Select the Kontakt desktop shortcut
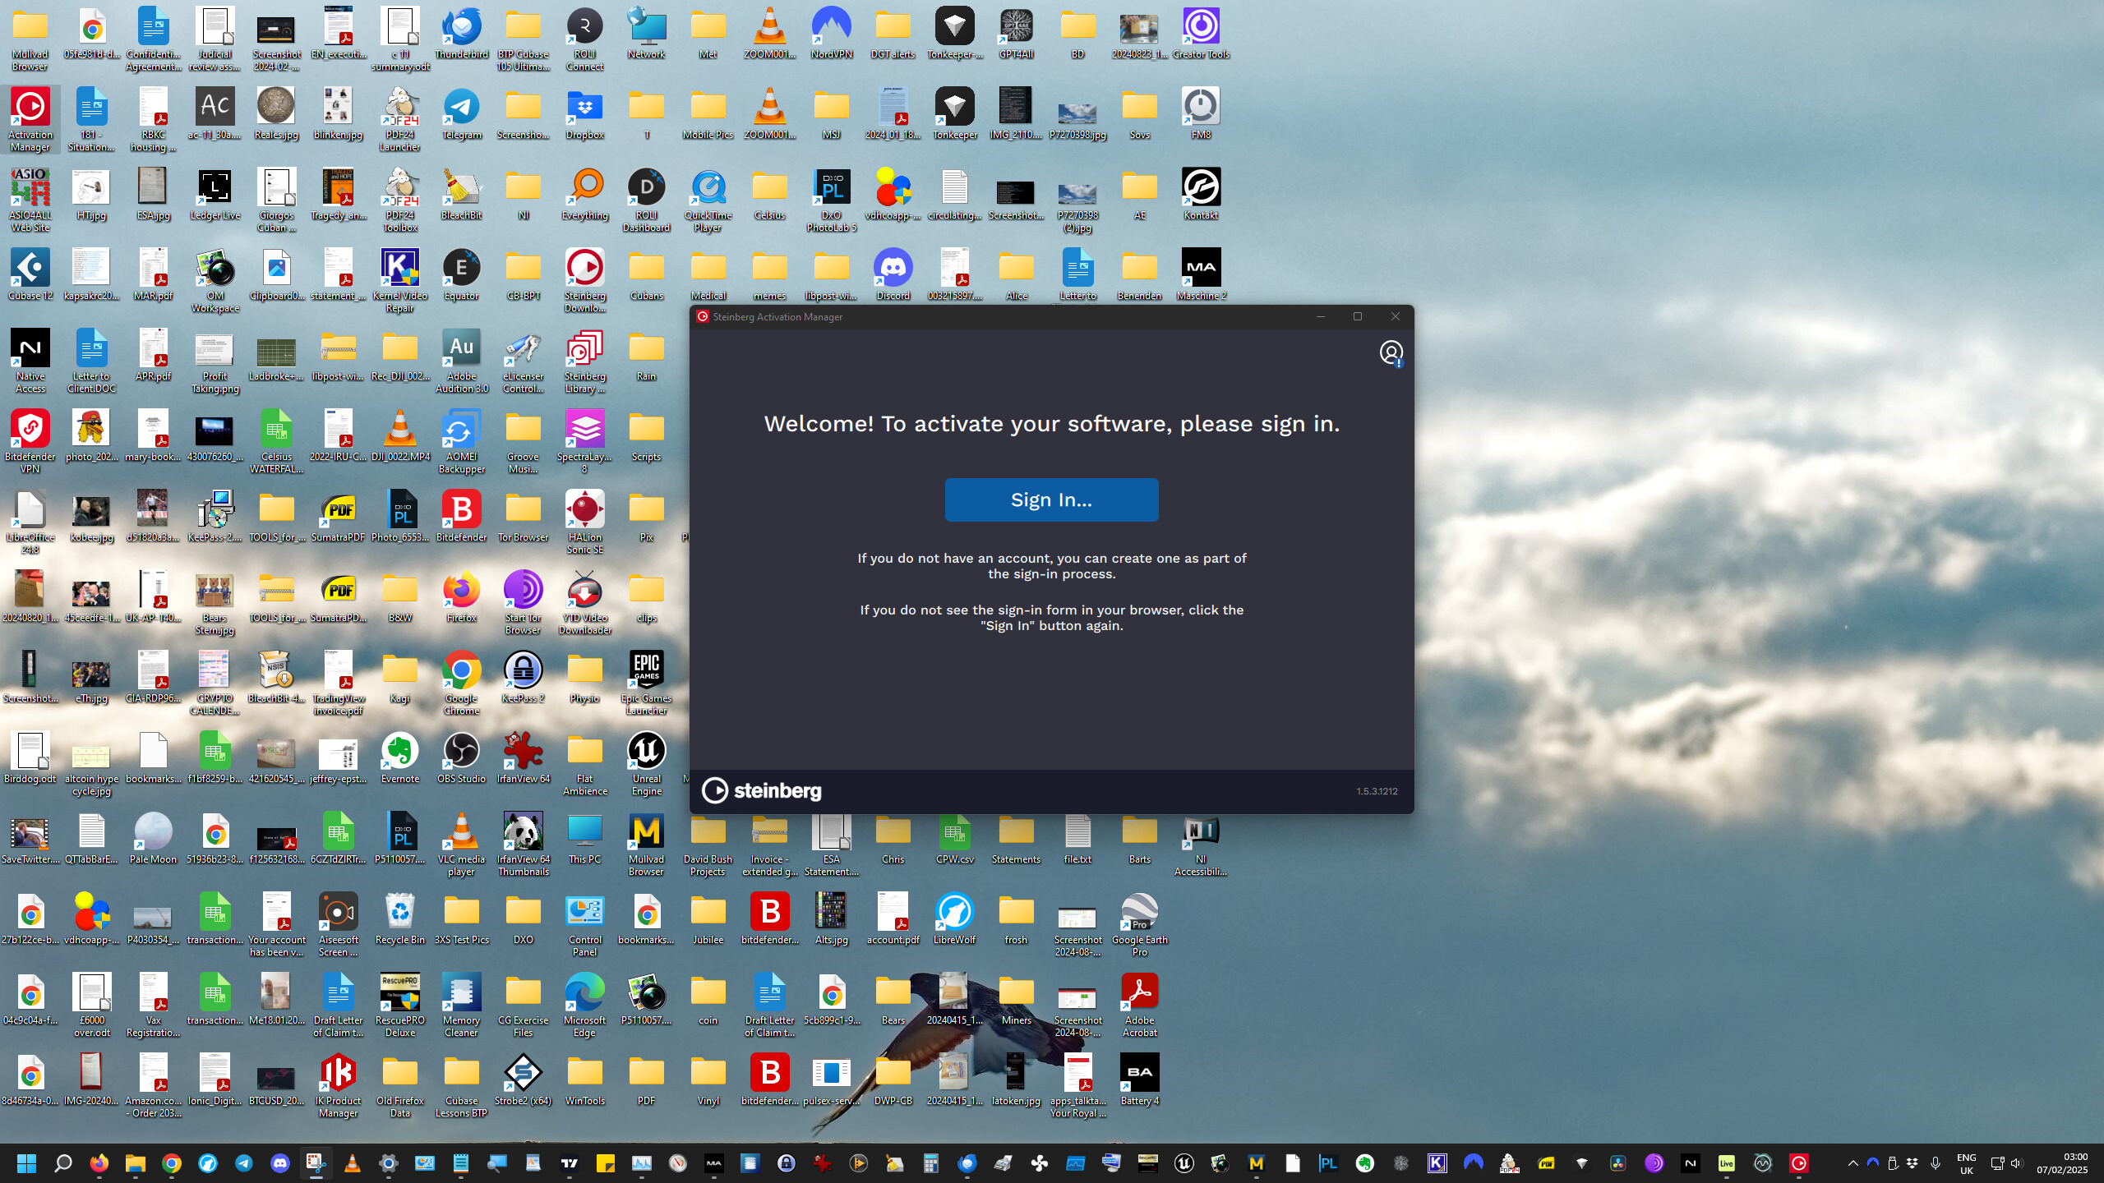The width and height of the screenshot is (2104, 1183). [x=1202, y=195]
